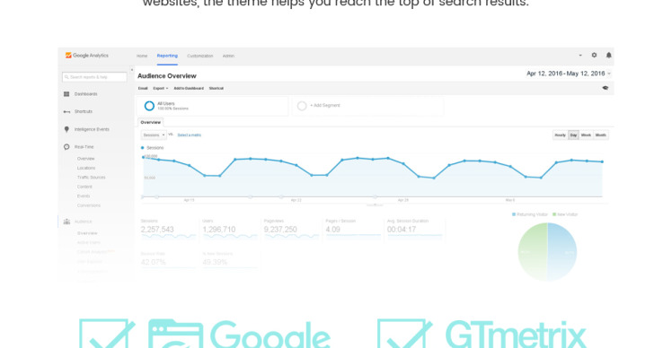Click Add to Dashboard button
This screenshot has height=348, width=672.
(189, 88)
